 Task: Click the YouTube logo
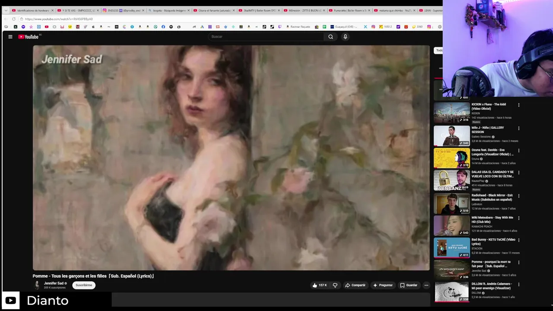(28, 37)
